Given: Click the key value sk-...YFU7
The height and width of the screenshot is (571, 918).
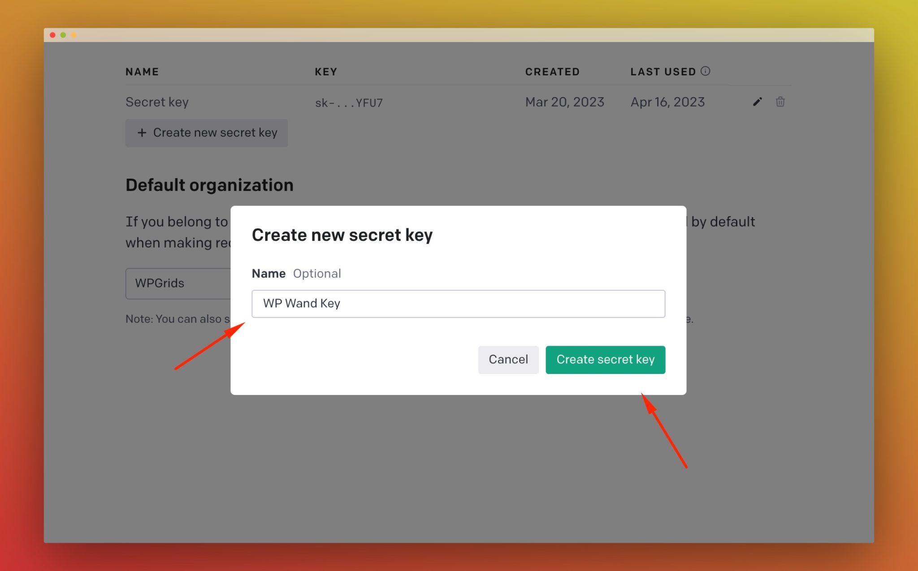Looking at the screenshot, I should [349, 103].
